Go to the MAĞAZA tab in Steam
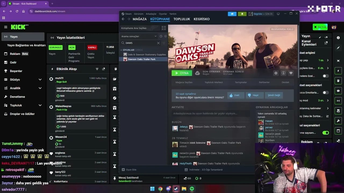Viewport: 344px width, 193px height. click(140, 19)
